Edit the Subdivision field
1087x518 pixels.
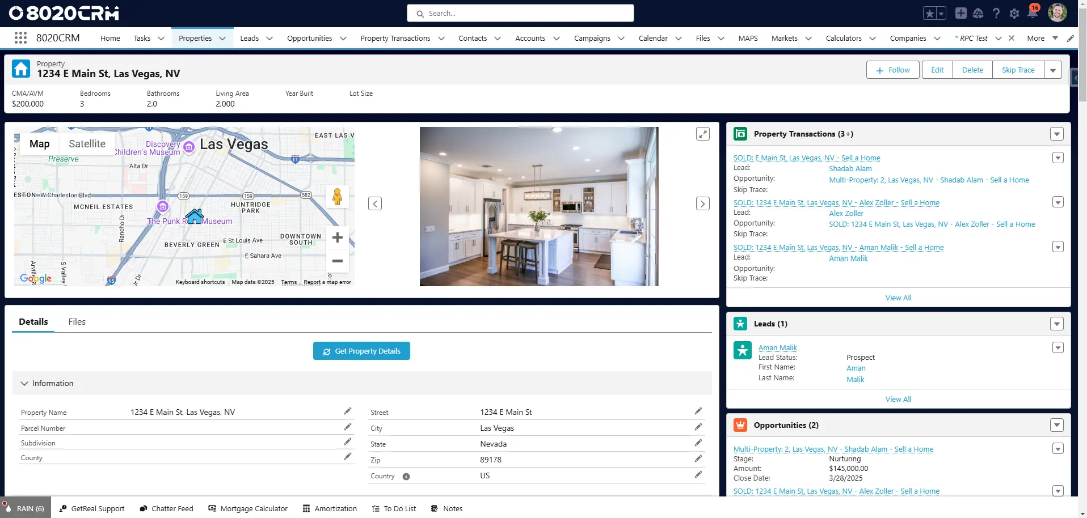click(348, 441)
